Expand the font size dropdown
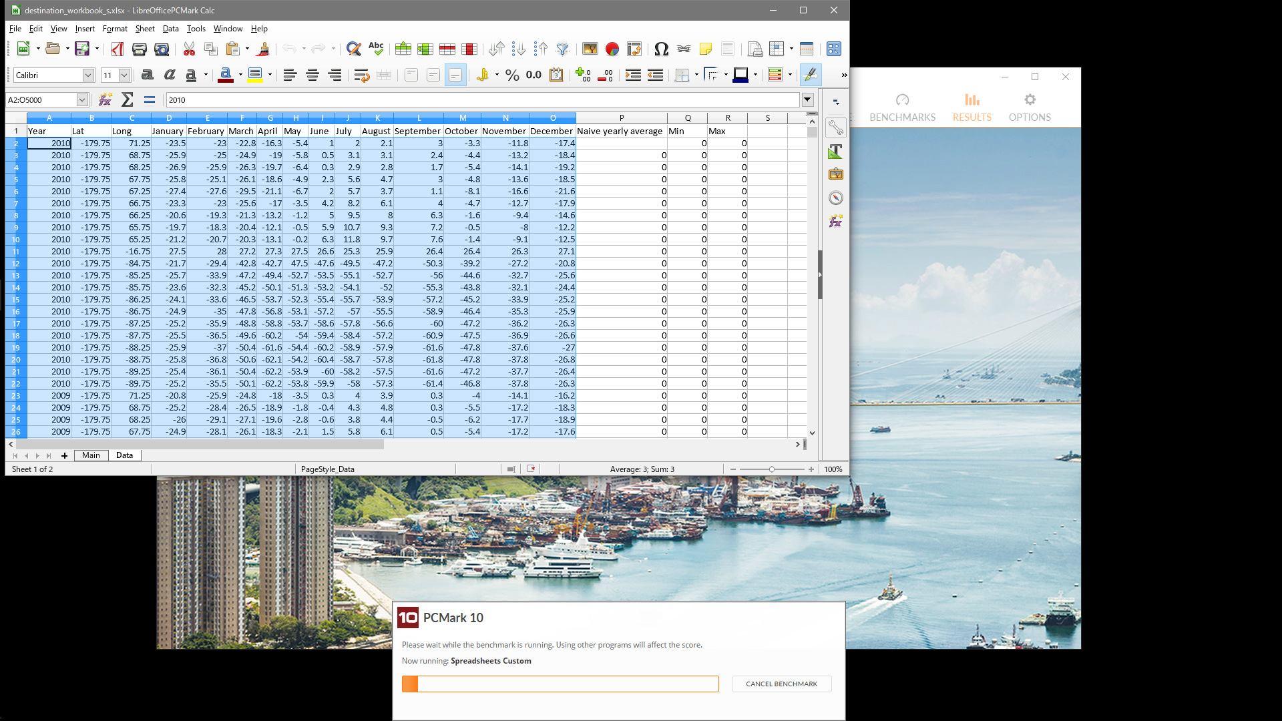 124,75
